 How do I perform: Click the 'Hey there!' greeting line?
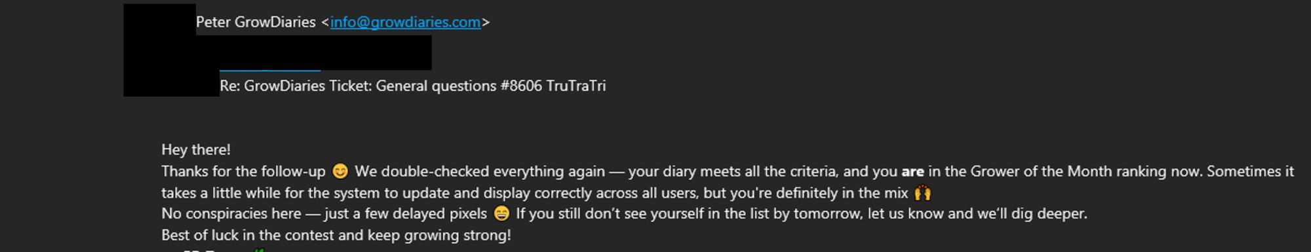196,150
